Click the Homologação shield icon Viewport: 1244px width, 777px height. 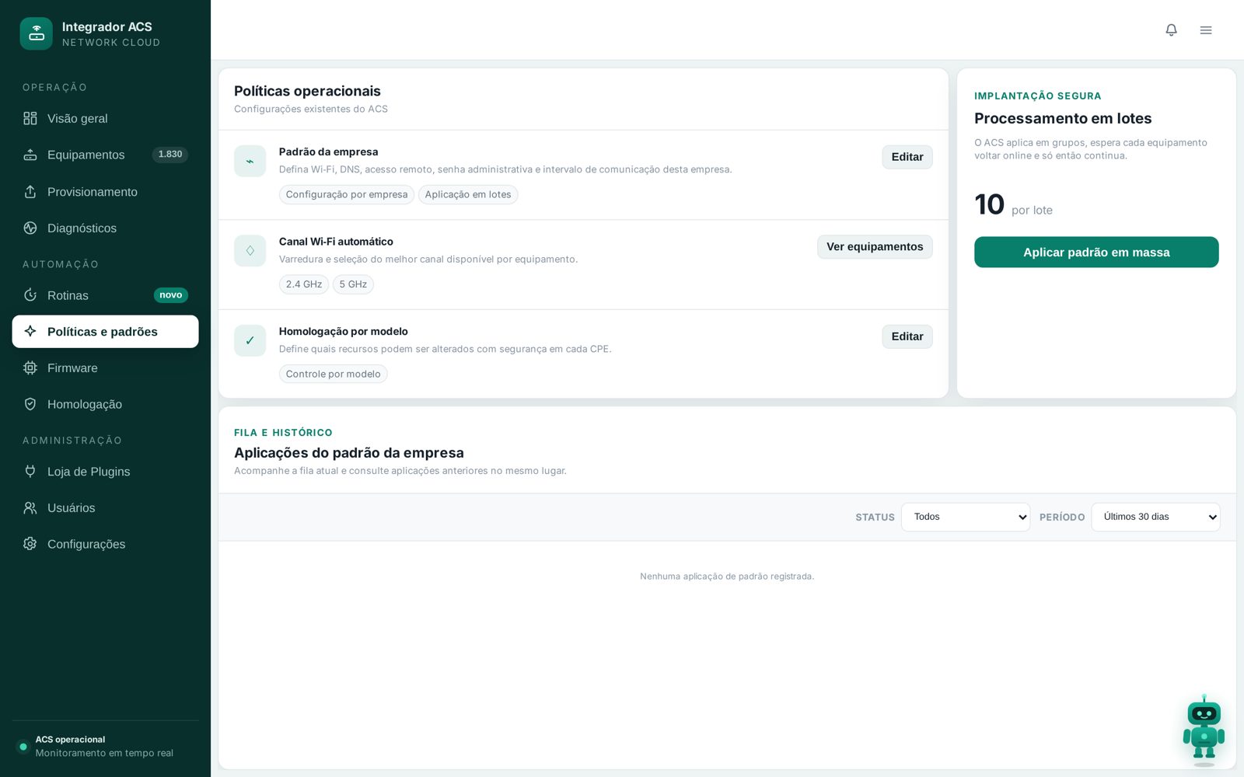tap(30, 404)
